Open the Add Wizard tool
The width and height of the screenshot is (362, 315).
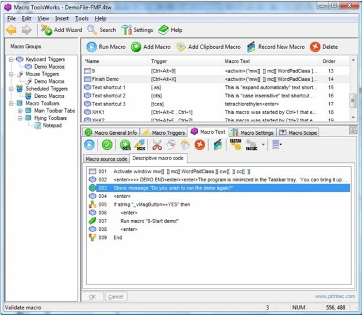(62, 30)
